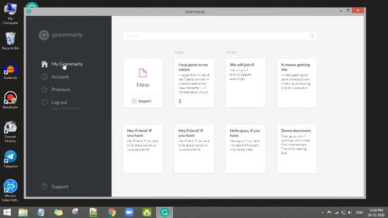This screenshot has width=388, height=218.
Task: Open Audacity desktop shortcut
Action: coord(10,70)
